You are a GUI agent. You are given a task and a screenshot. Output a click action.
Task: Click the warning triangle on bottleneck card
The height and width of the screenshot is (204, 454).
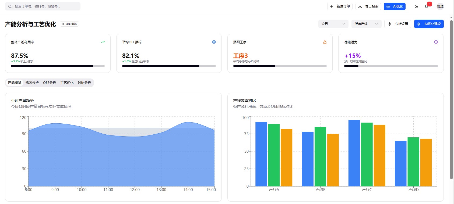point(325,42)
